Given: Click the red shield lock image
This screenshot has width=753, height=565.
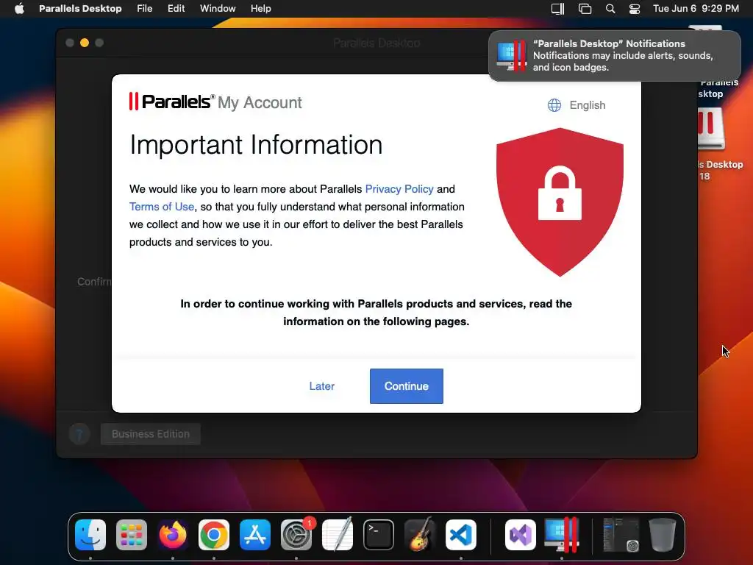Looking at the screenshot, I should point(560,202).
